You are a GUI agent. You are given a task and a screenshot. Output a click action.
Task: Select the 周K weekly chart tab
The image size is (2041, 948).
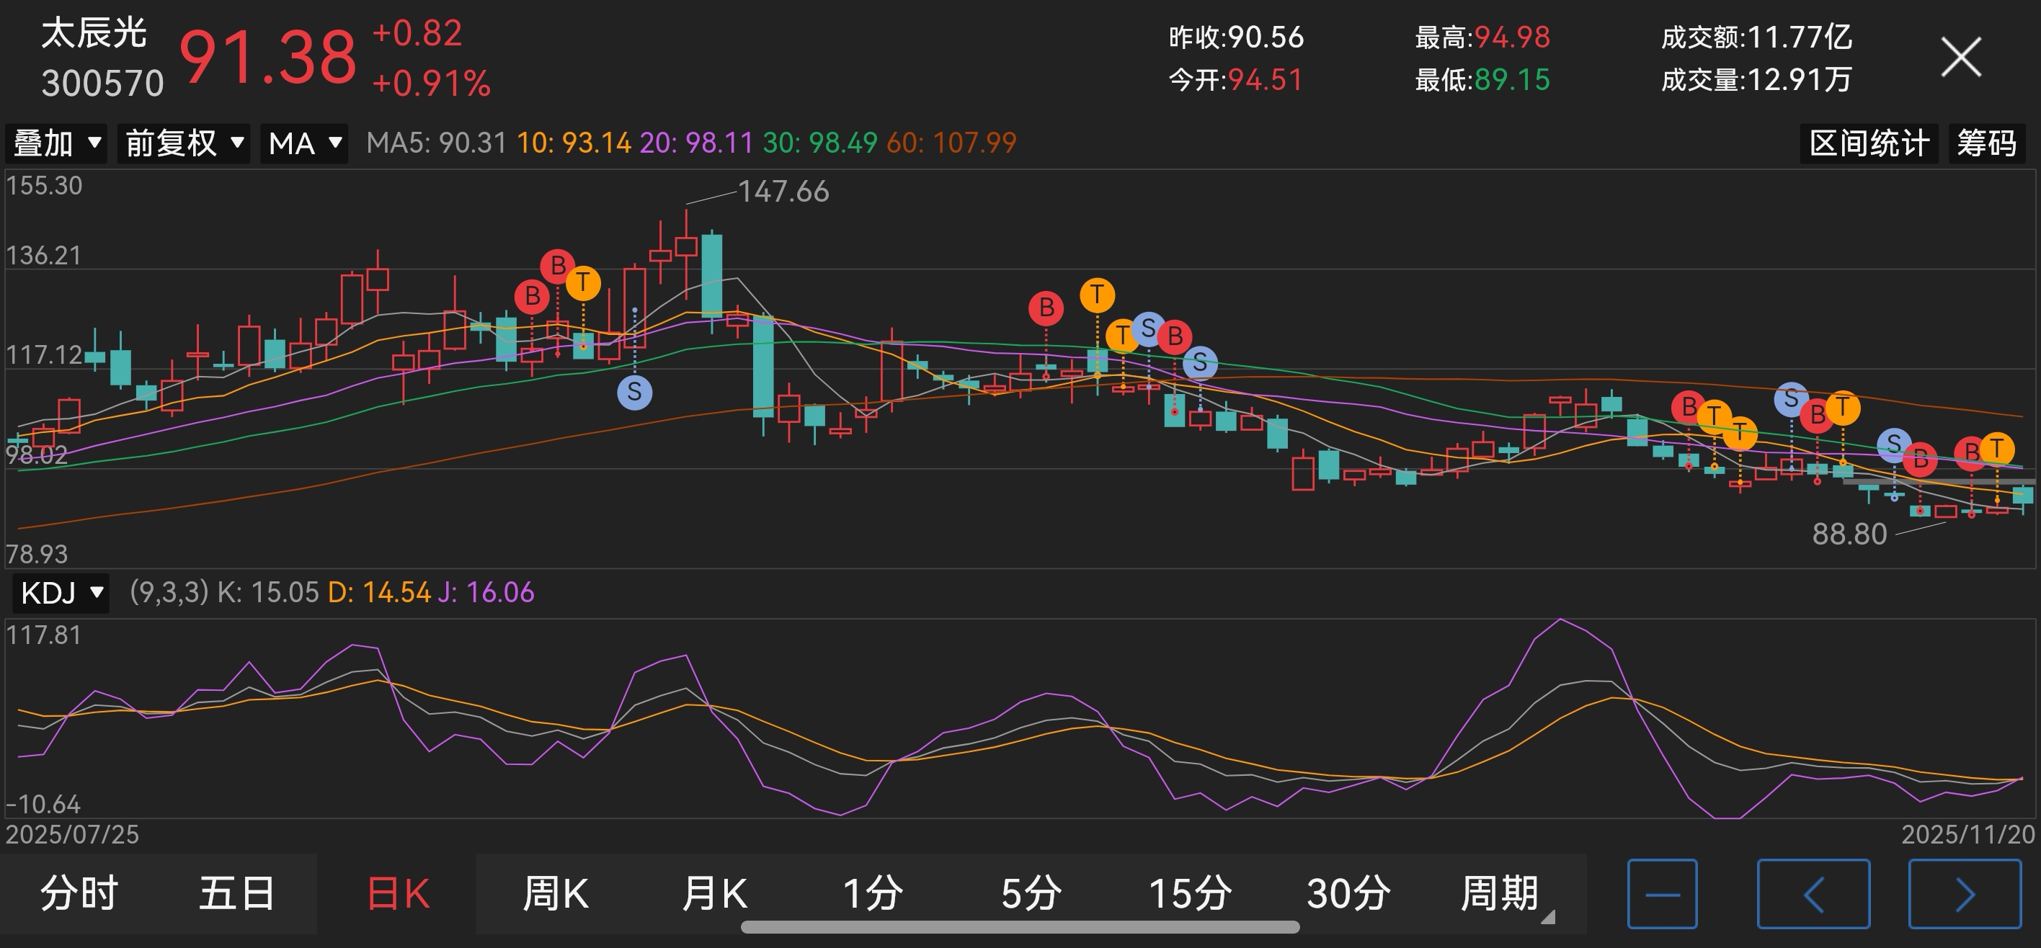pyautogui.click(x=555, y=893)
